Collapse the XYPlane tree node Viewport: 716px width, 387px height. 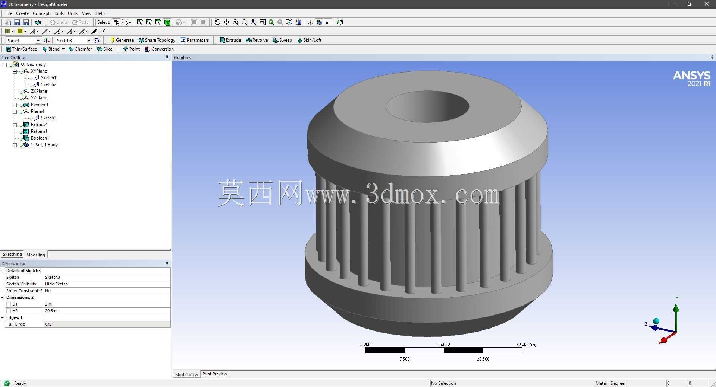[15, 71]
